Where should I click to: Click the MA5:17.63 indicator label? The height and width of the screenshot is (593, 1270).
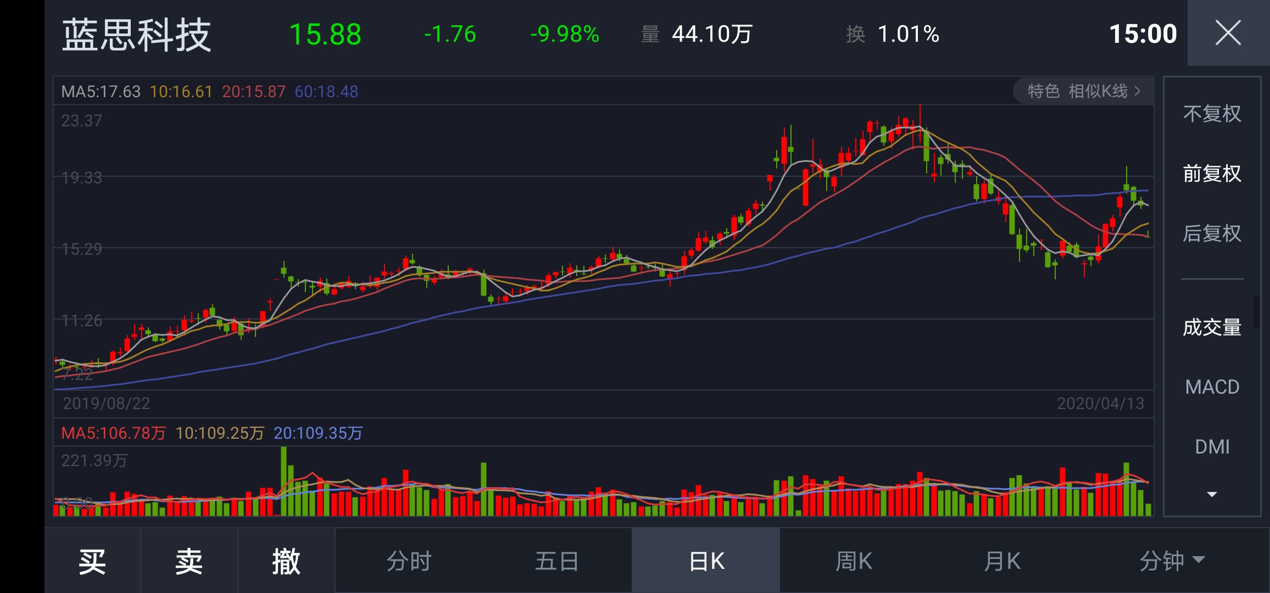click(x=101, y=91)
